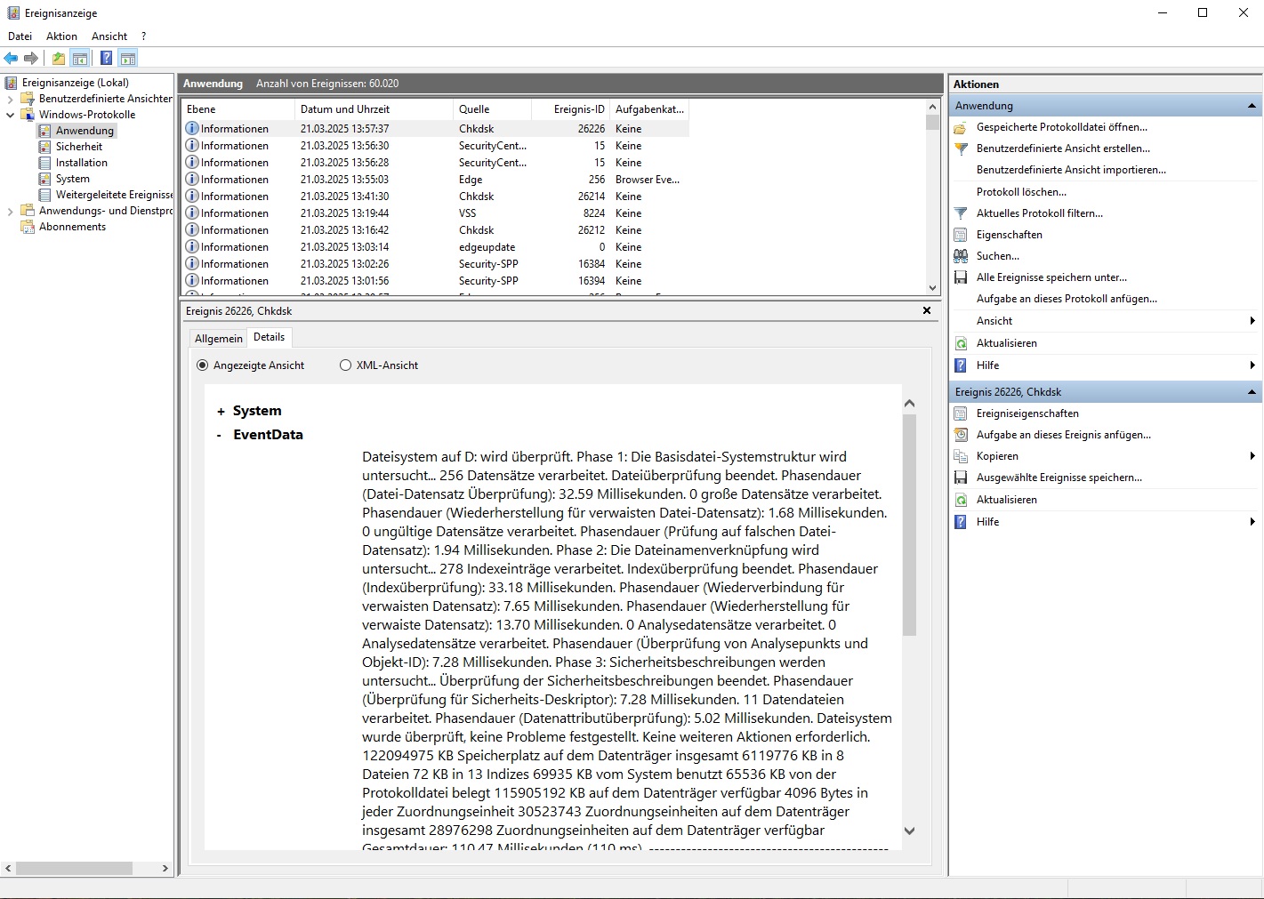1264x899 pixels.
Task: Click the details pane vertical scrollbar thumb
Action: 909,525
